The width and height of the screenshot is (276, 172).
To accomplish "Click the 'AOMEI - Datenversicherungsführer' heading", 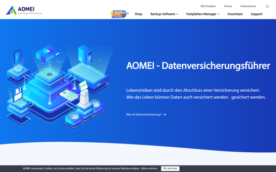I will click(198, 66).
